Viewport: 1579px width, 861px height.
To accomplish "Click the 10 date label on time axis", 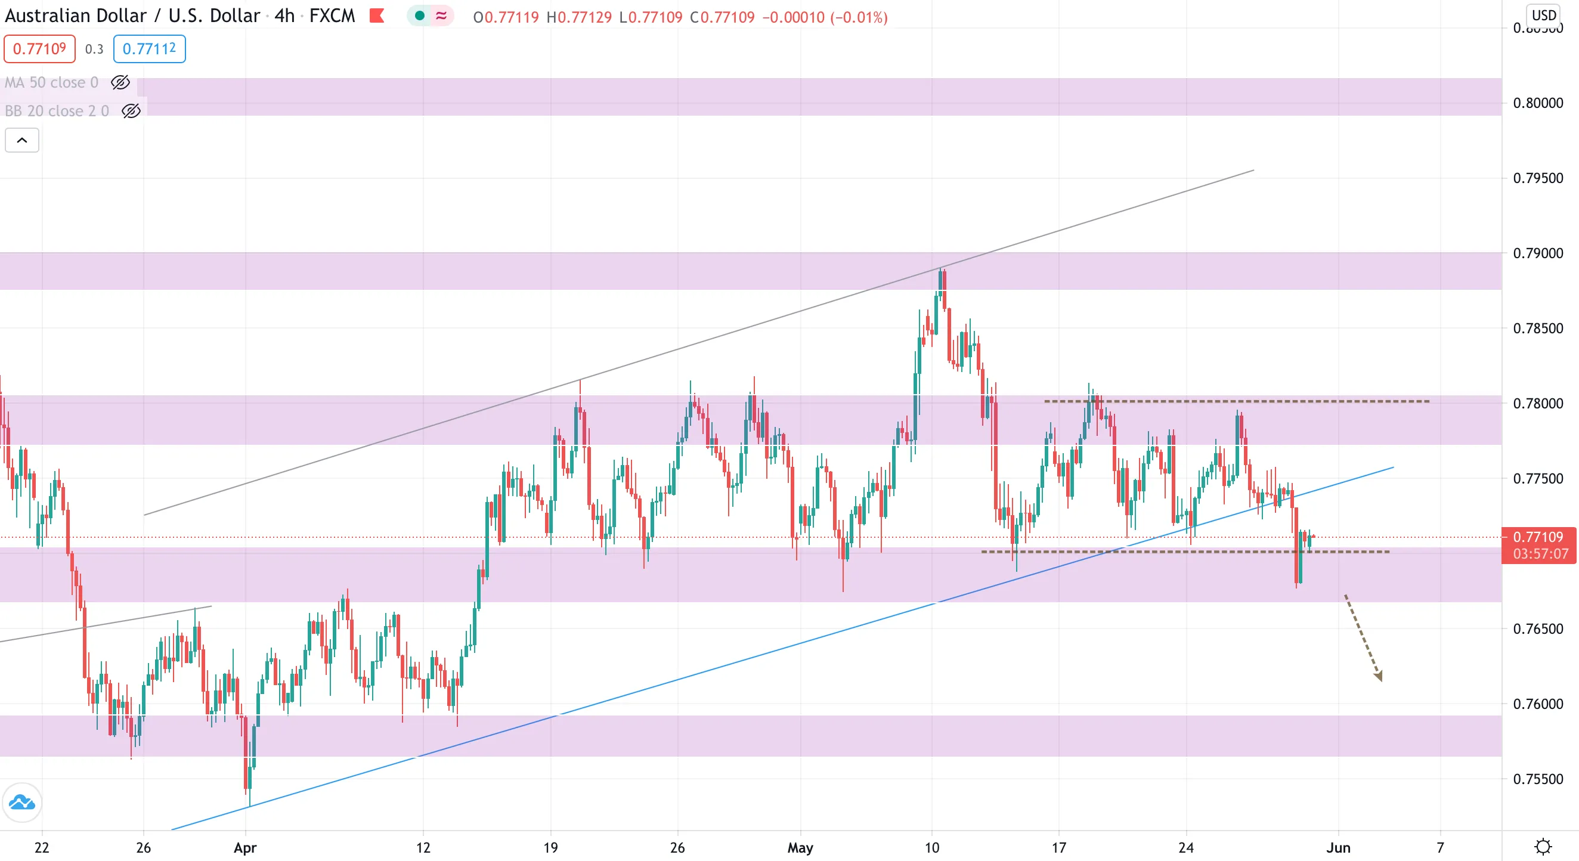I will tap(931, 847).
